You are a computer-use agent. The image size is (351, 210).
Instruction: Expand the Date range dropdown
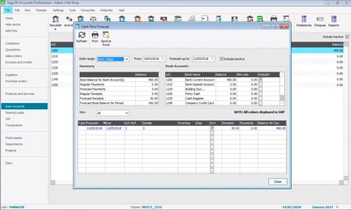(x=127, y=59)
